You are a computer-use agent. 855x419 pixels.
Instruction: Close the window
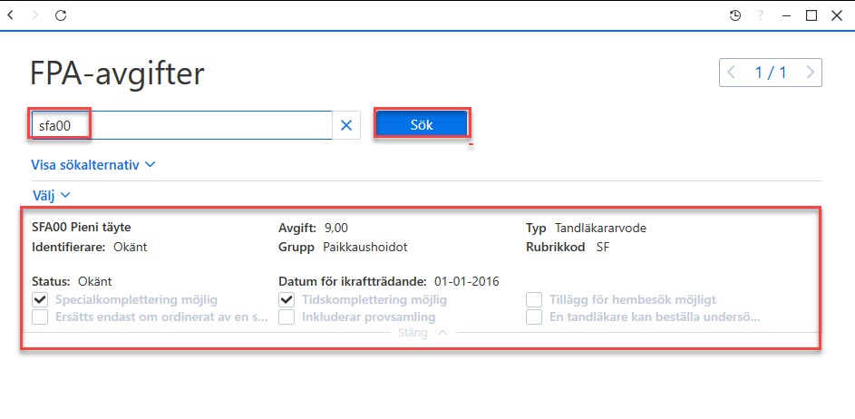tap(837, 15)
